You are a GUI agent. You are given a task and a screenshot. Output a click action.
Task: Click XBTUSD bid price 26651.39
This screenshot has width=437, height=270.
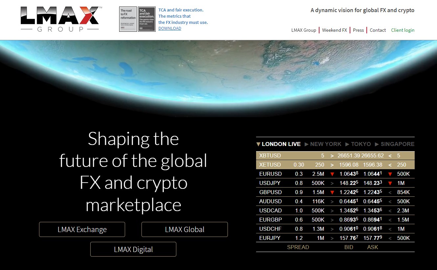(x=349, y=155)
